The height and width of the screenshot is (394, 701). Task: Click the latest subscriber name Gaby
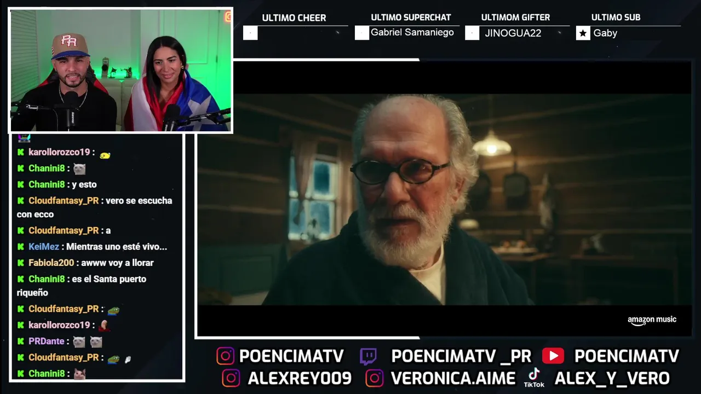[605, 33]
